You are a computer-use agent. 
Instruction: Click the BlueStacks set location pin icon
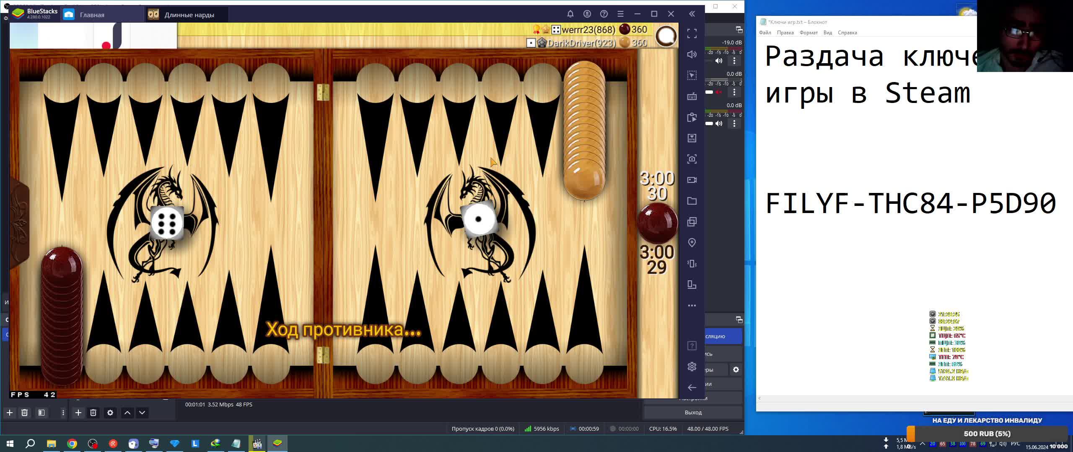[x=692, y=243]
